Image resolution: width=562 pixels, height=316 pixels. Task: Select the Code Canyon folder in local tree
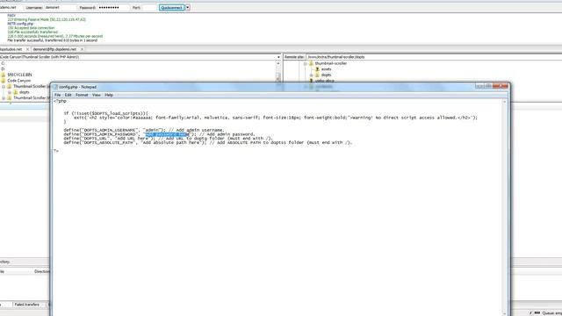coord(19,81)
